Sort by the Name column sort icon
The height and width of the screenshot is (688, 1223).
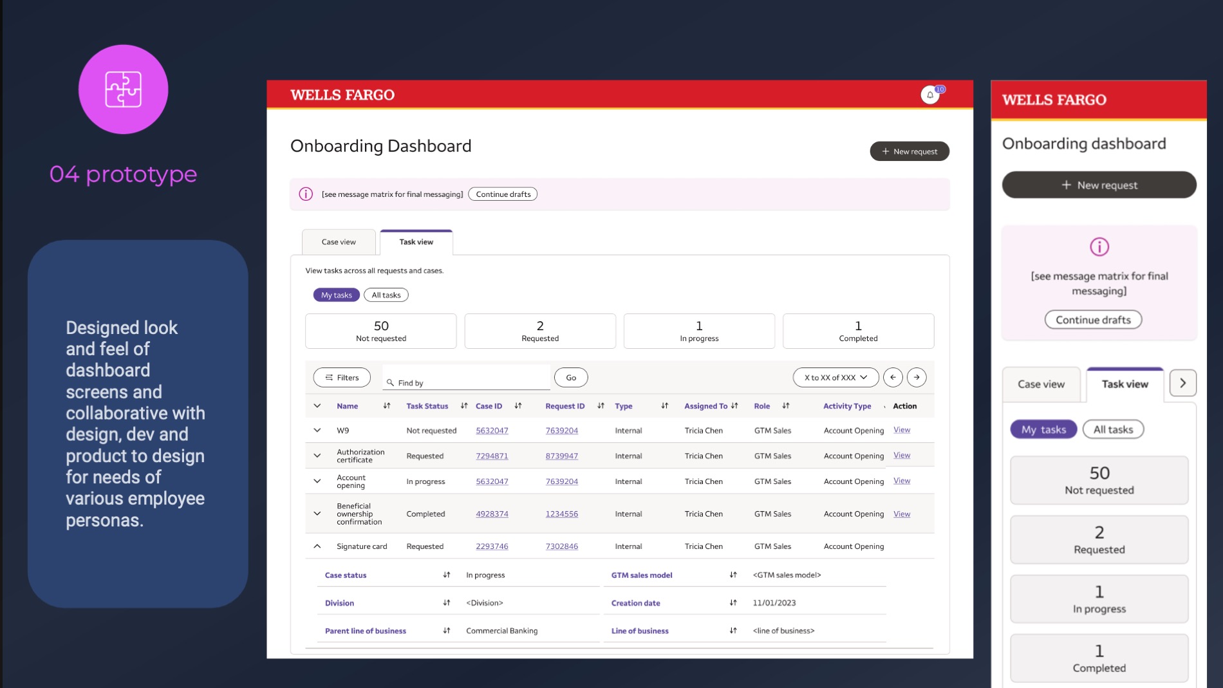tap(387, 405)
